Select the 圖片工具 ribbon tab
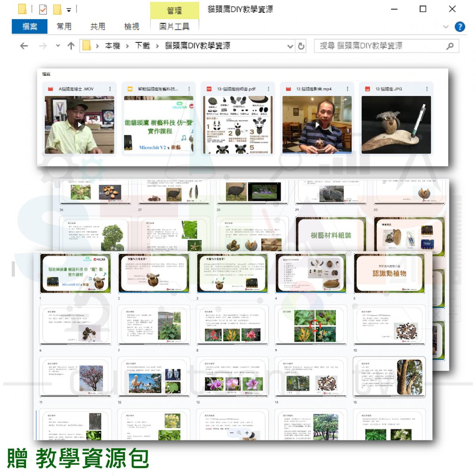Image resolution: width=476 pixels, height=476 pixels. (x=174, y=27)
